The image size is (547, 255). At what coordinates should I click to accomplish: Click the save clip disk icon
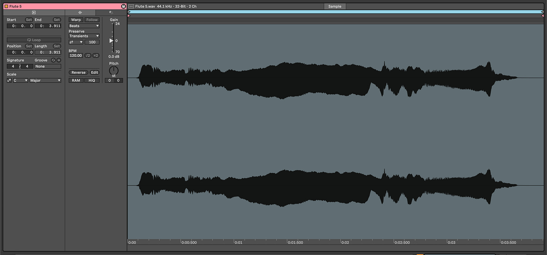tap(123, 6)
